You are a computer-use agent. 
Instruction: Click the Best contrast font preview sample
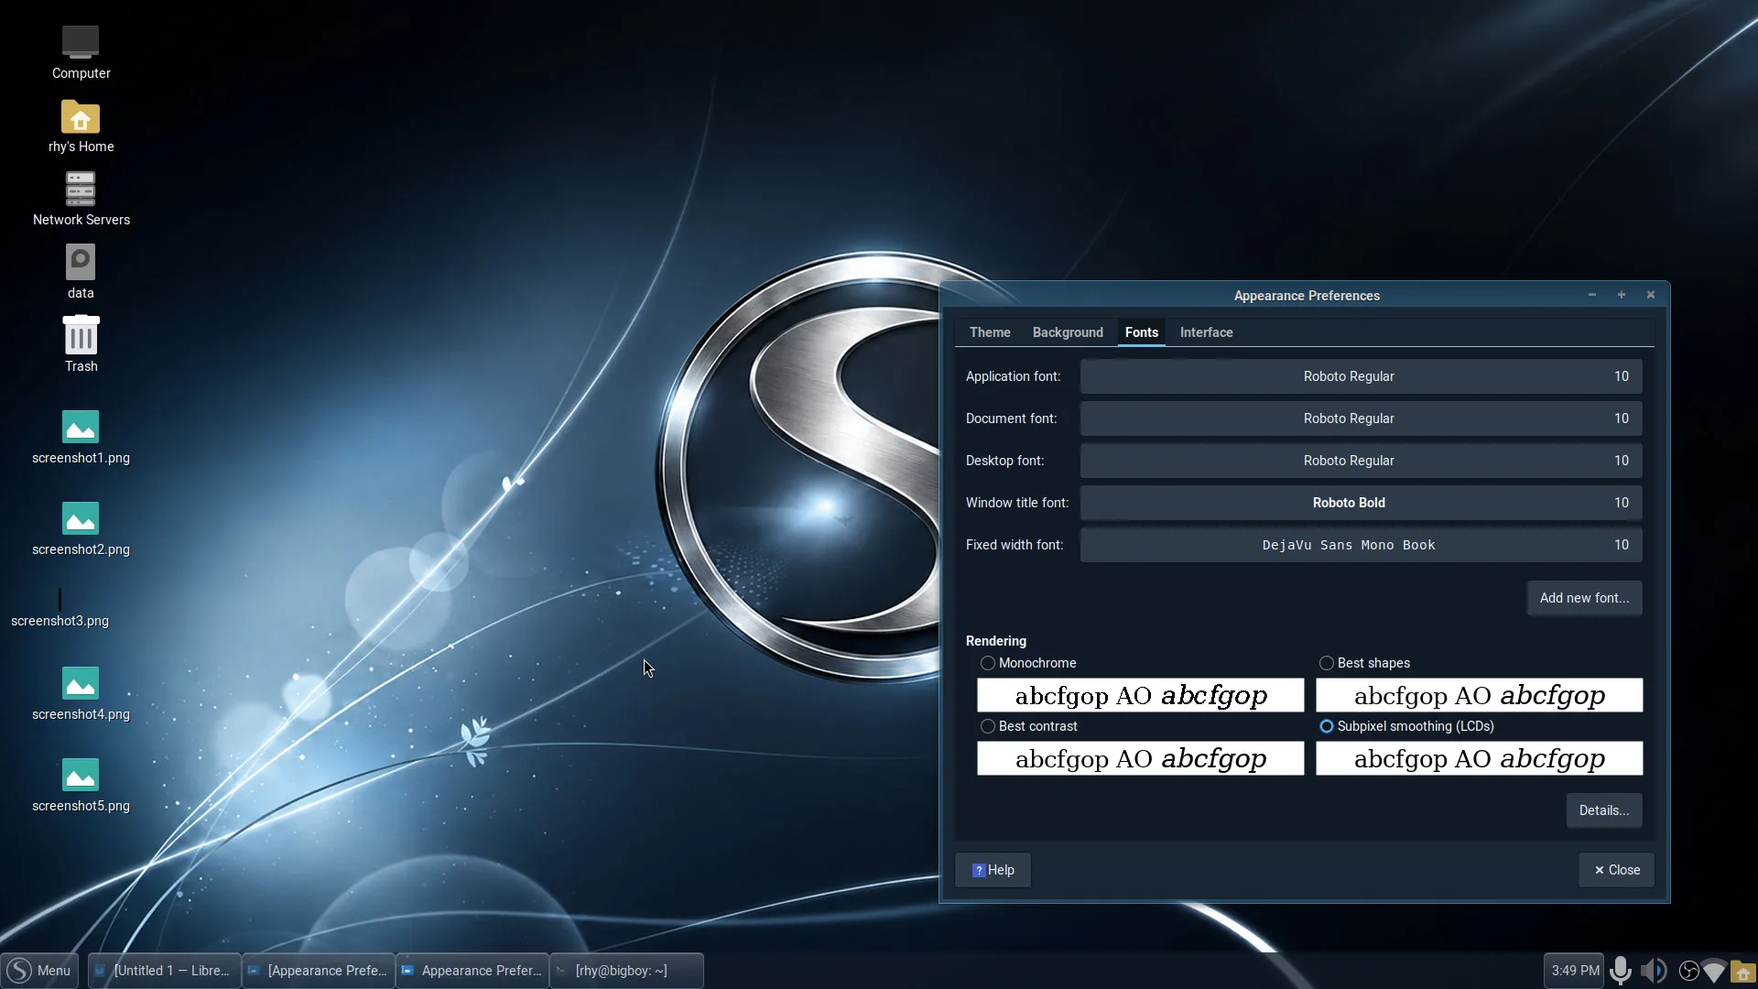[1140, 758]
